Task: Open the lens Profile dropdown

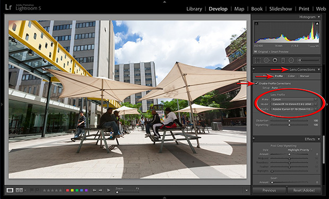Action: [294, 109]
